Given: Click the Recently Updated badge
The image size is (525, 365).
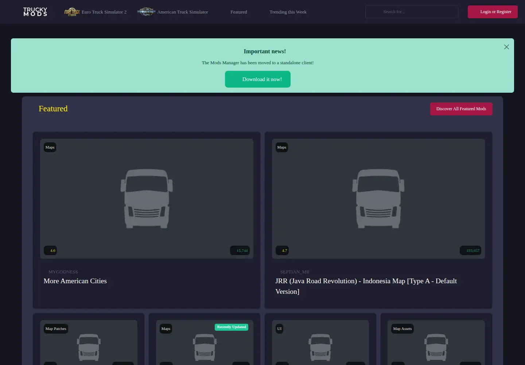Looking at the screenshot, I should tap(232, 327).
